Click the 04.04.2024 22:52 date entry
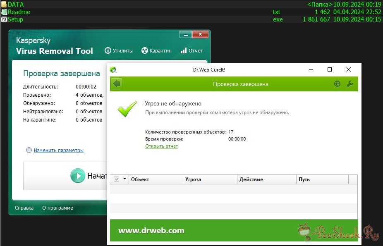This screenshot has height=246, width=383. [x=357, y=12]
